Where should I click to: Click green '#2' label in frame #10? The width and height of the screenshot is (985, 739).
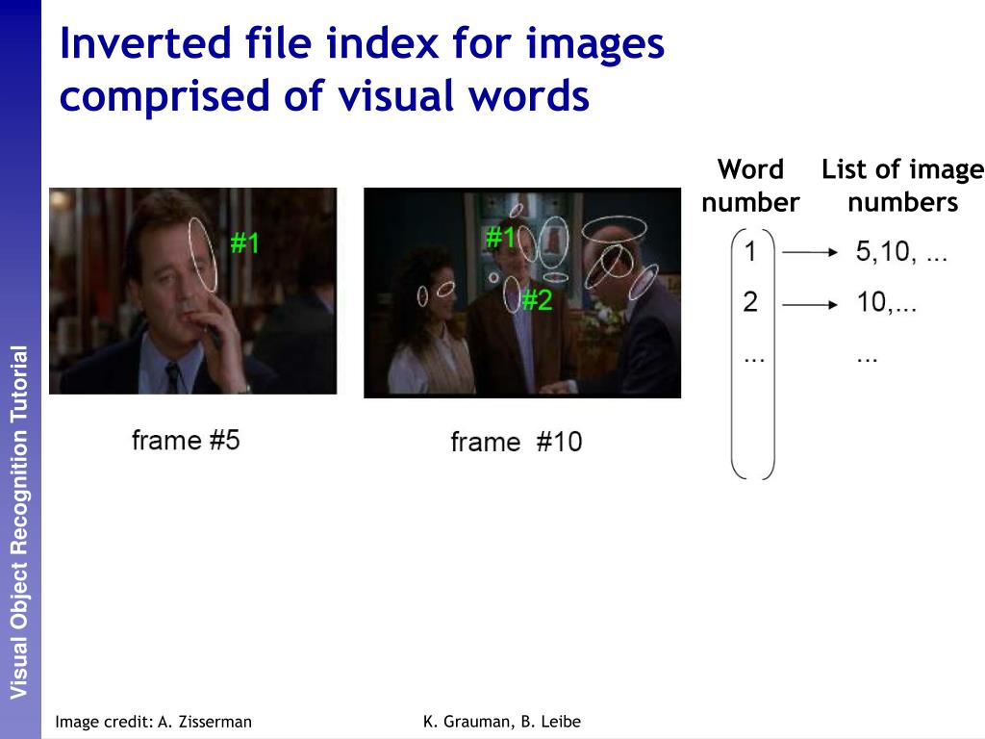coord(537,300)
